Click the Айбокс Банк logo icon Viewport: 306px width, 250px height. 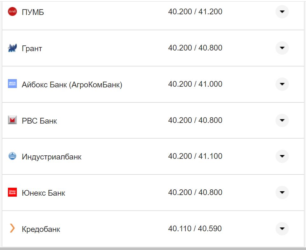coord(12,84)
